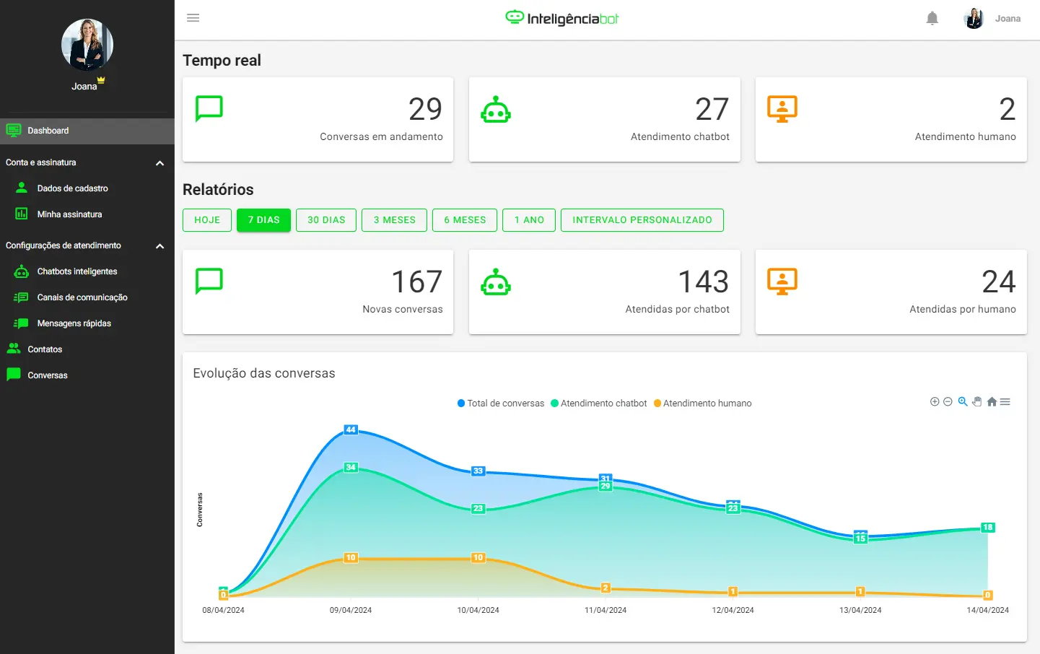Zoom in the chart with plus icon
The height and width of the screenshot is (654, 1040).
click(935, 402)
